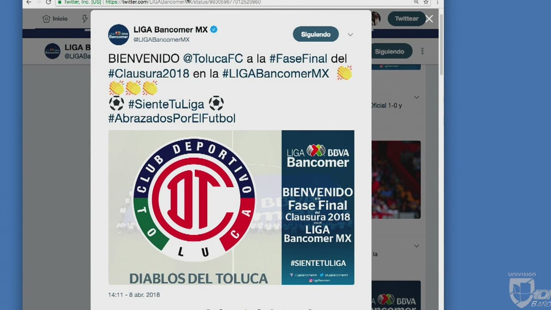Open the user profile picture menu
This screenshot has width=551, height=310.
tap(376, 19)
